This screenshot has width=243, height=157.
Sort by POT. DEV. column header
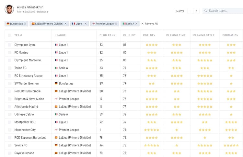click(x=149, y=35)
